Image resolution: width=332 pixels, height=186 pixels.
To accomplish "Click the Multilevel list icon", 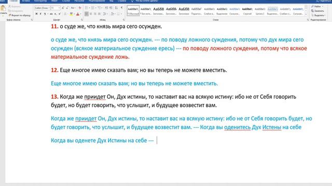I will coord(100,8).
